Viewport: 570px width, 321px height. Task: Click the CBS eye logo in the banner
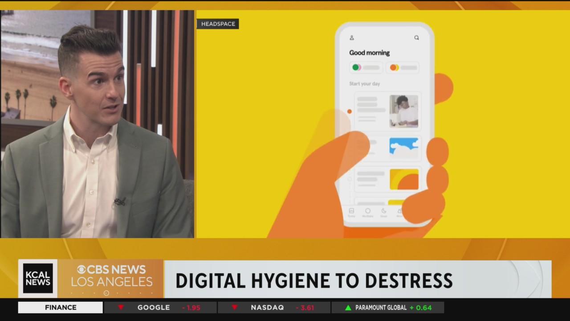[x=81, y=270]
